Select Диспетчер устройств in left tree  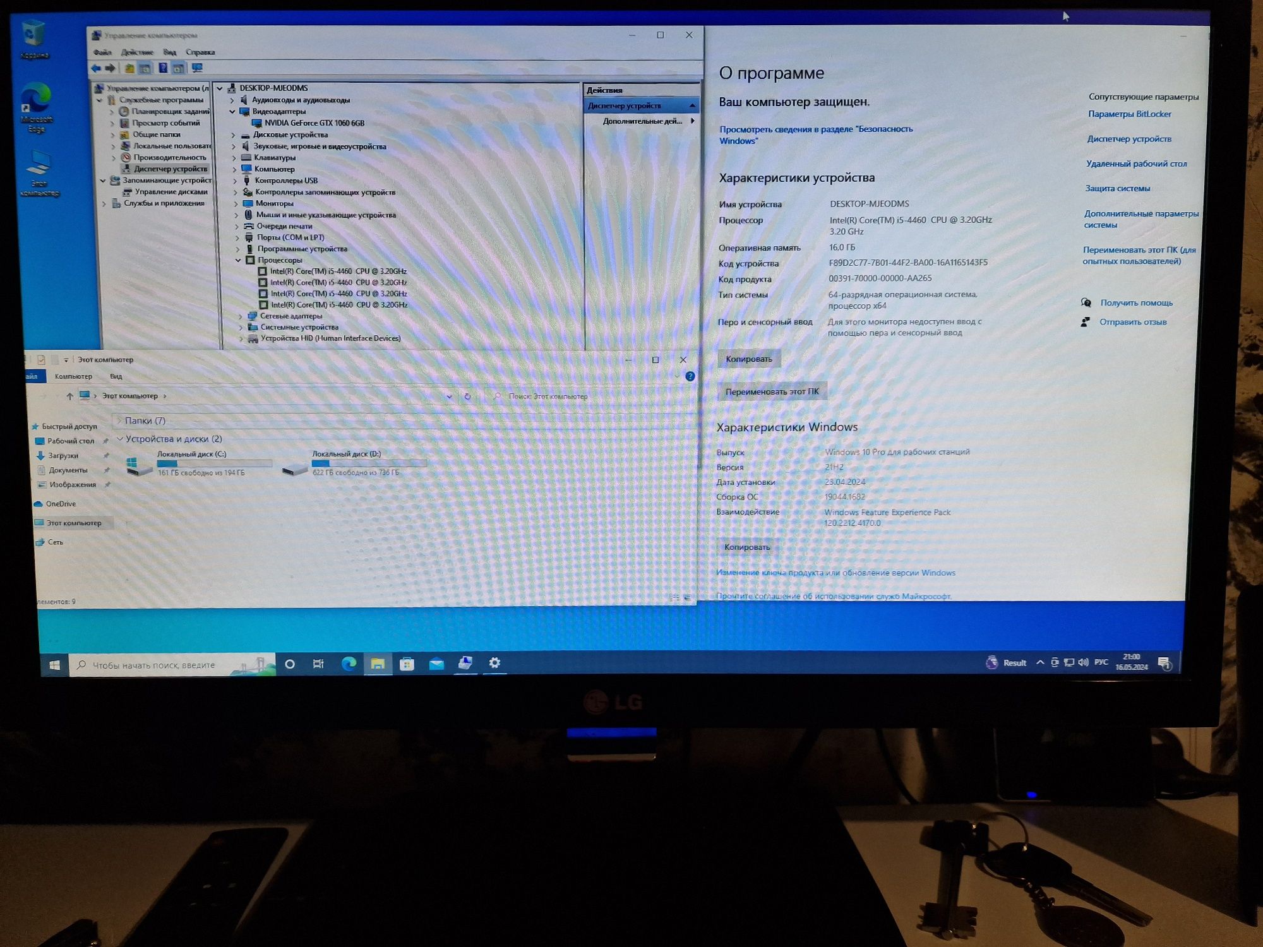164,169
